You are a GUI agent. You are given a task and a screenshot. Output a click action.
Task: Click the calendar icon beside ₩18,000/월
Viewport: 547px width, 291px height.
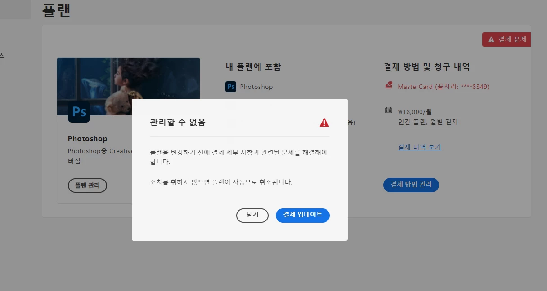click(389, 110)
